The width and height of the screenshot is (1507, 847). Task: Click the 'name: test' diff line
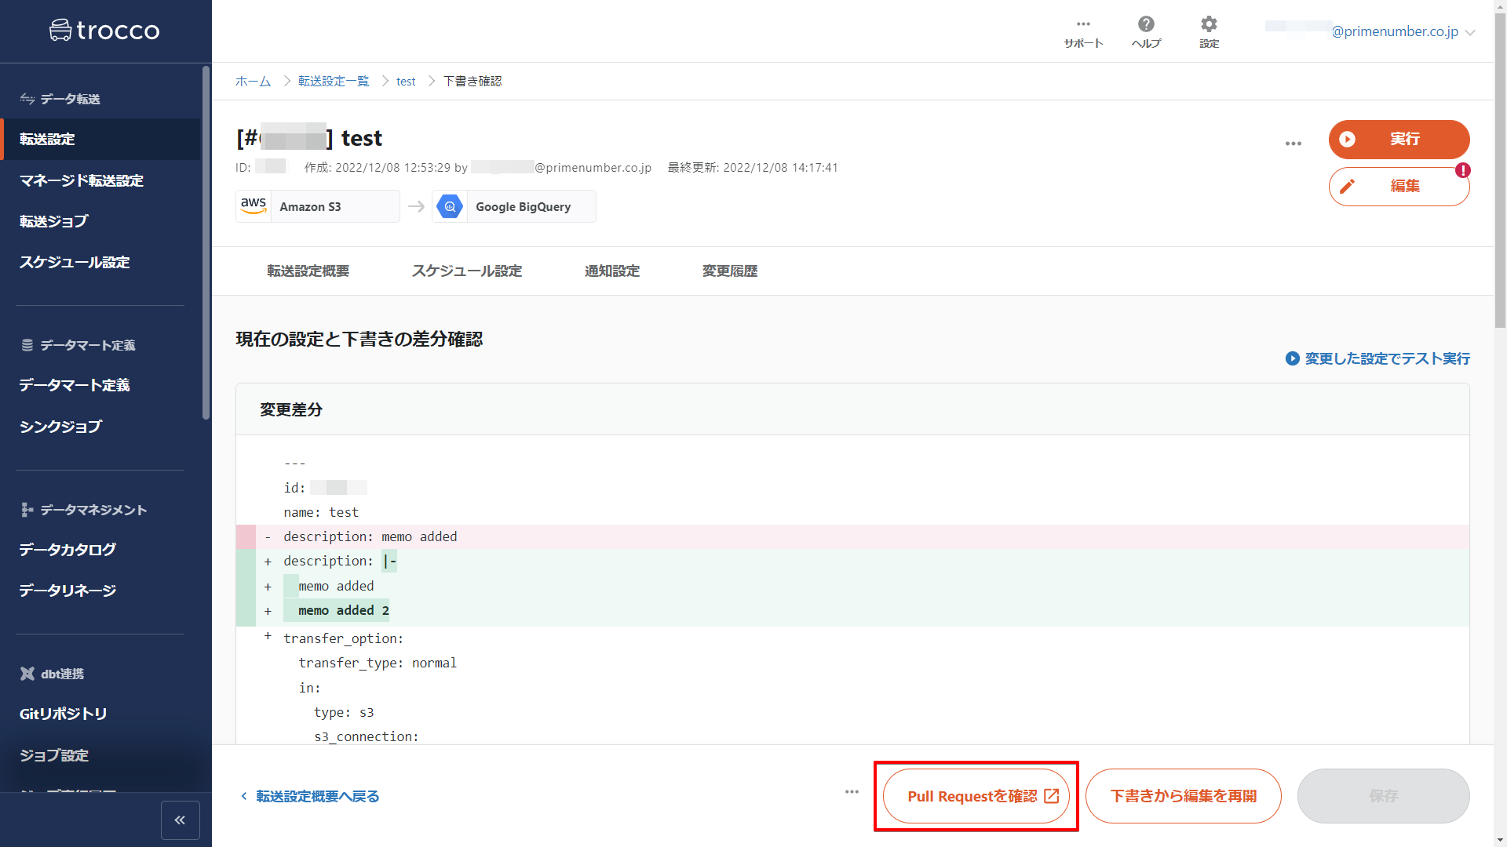click(321, 512)
